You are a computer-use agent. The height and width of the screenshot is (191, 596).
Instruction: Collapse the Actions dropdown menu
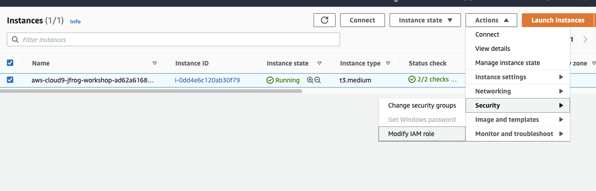[x=491, y=20]
